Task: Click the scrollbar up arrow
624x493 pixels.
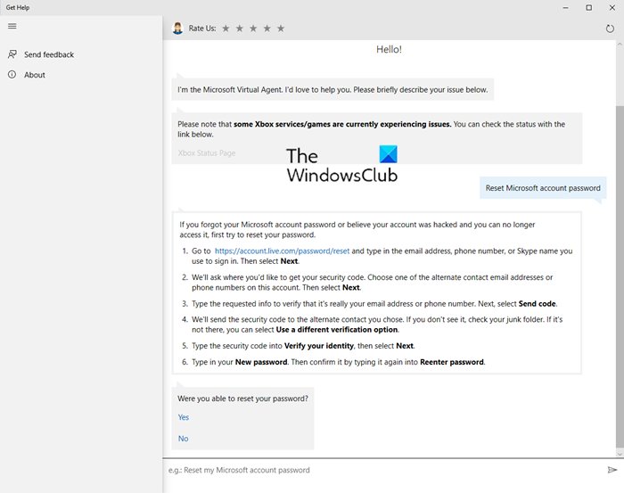Action: (620, 44)
